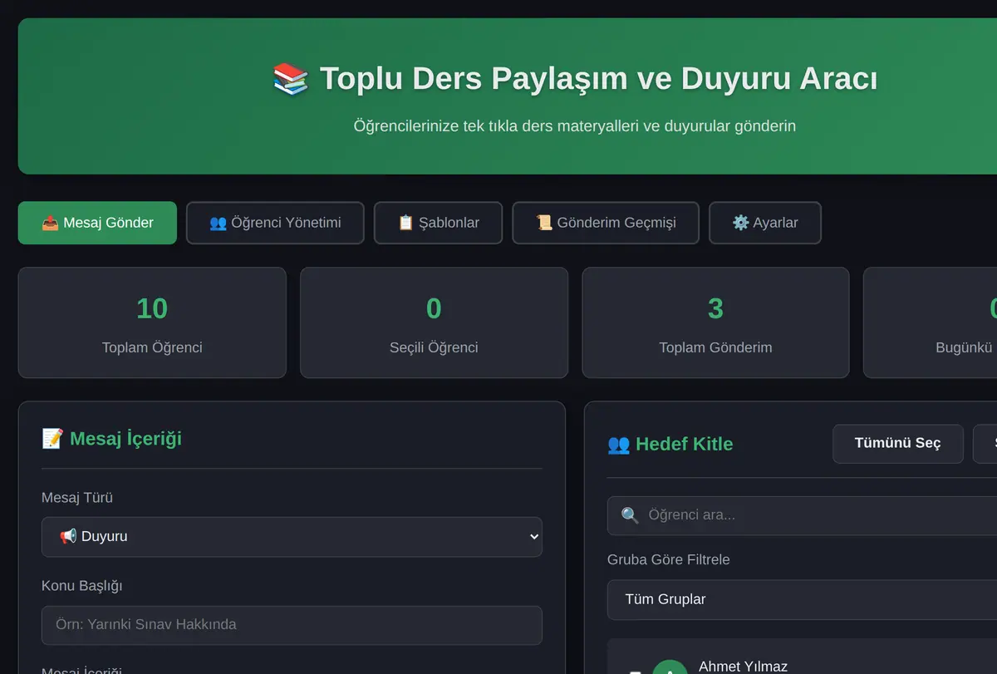The height and width of the screenshot is (674, 997).
Task: Open the Ayarlar tab
Action: 765,223
